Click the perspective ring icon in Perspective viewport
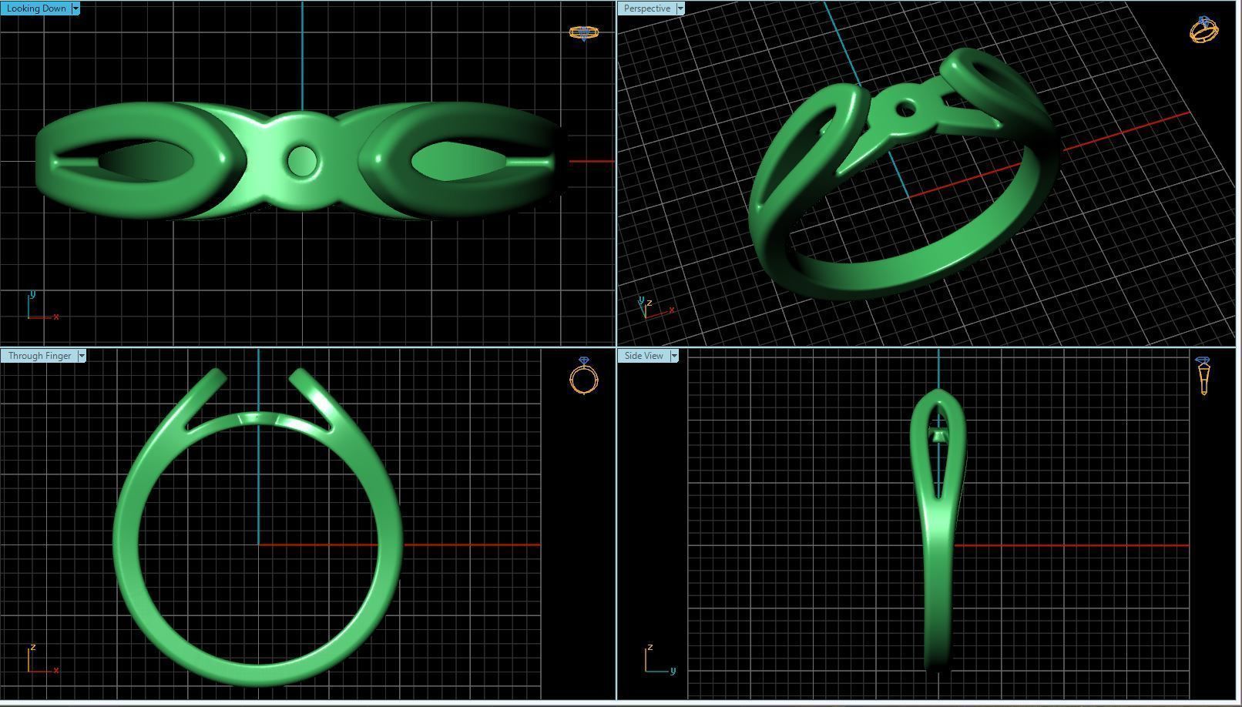The height and width of the screenshot is (707, 1242). pos(1203,29)
